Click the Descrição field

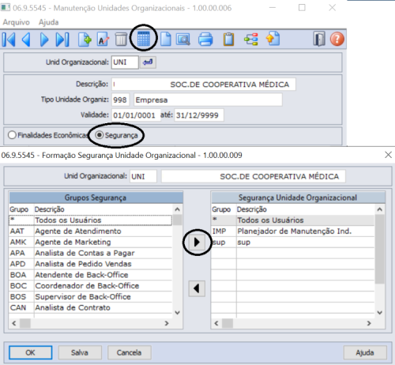tap(203, 85)
